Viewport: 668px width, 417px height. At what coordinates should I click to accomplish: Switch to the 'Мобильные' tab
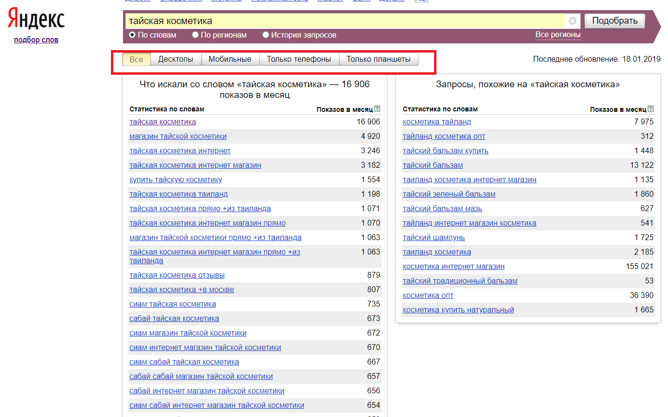[x=230, y=59]
